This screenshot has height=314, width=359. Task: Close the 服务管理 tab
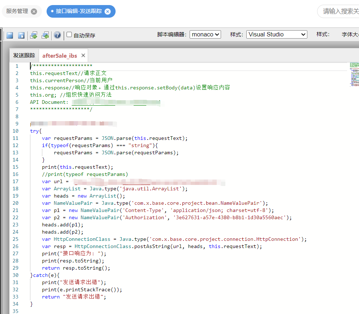tap(34, 12)
